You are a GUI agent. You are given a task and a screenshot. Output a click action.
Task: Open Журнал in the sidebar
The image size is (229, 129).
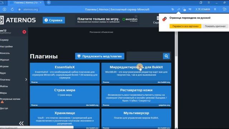point(5,60)
